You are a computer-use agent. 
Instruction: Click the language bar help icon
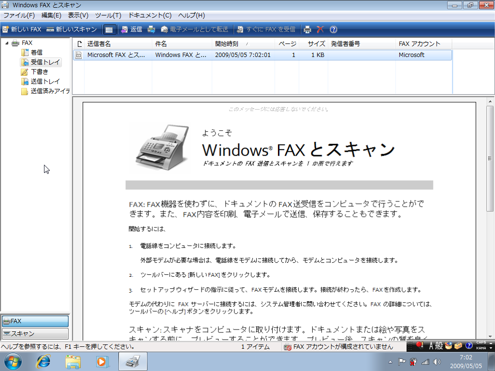click(469, 345)
